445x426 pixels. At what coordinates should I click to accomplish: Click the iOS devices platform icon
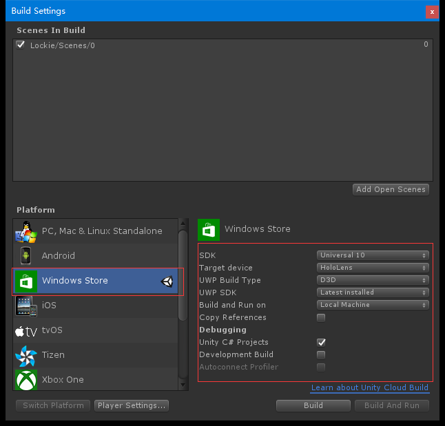tap(26, 306)
